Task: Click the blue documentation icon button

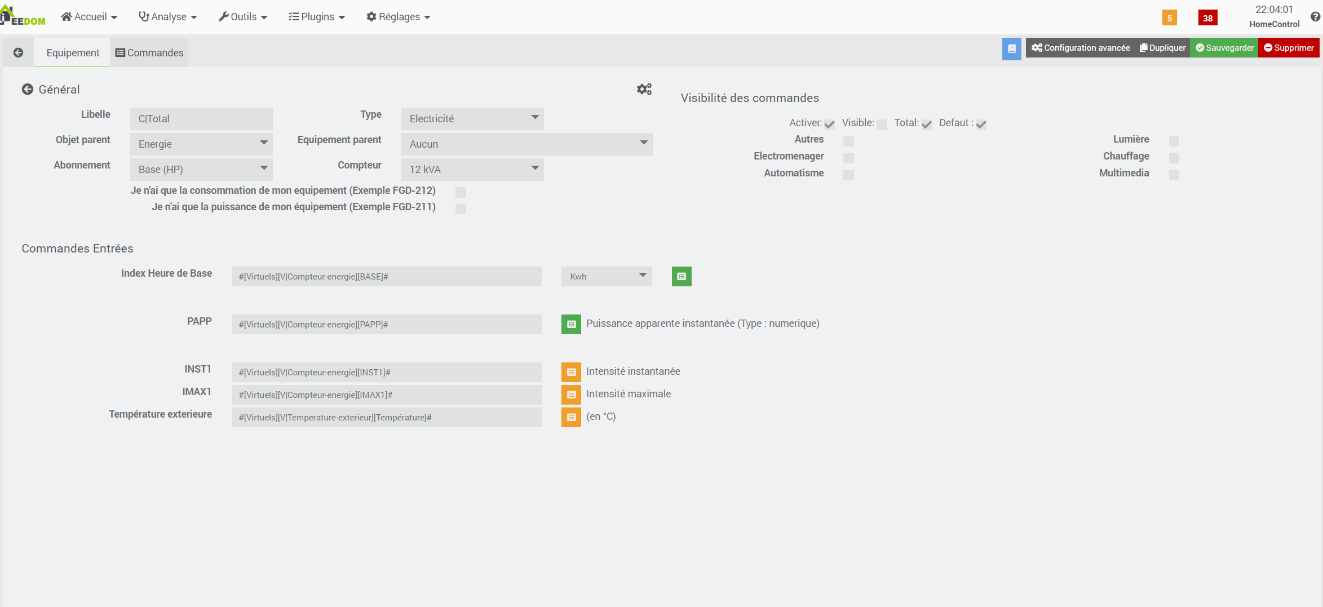Action: point(1012,48)
